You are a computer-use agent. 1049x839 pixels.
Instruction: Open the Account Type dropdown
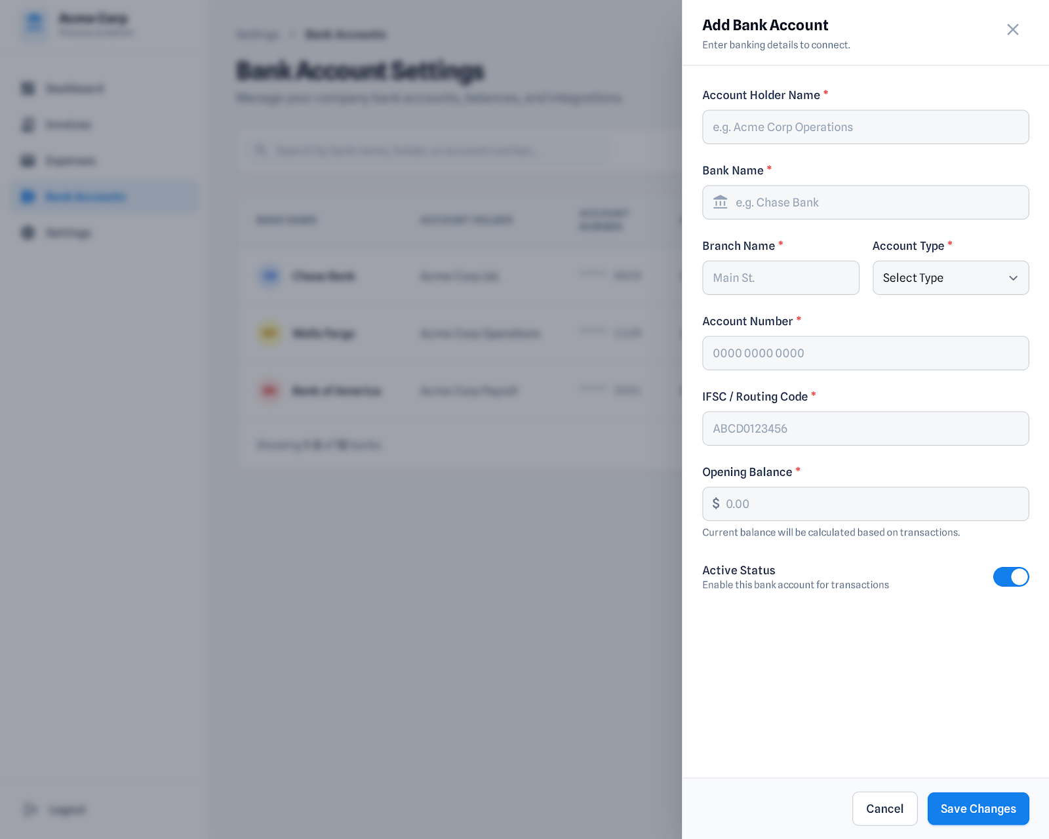tap(950, 278)
